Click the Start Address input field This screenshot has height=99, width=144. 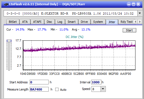pos(39,82)
